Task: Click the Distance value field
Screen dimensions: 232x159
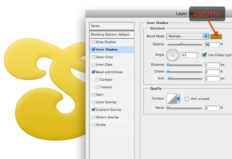Action: 212,65
